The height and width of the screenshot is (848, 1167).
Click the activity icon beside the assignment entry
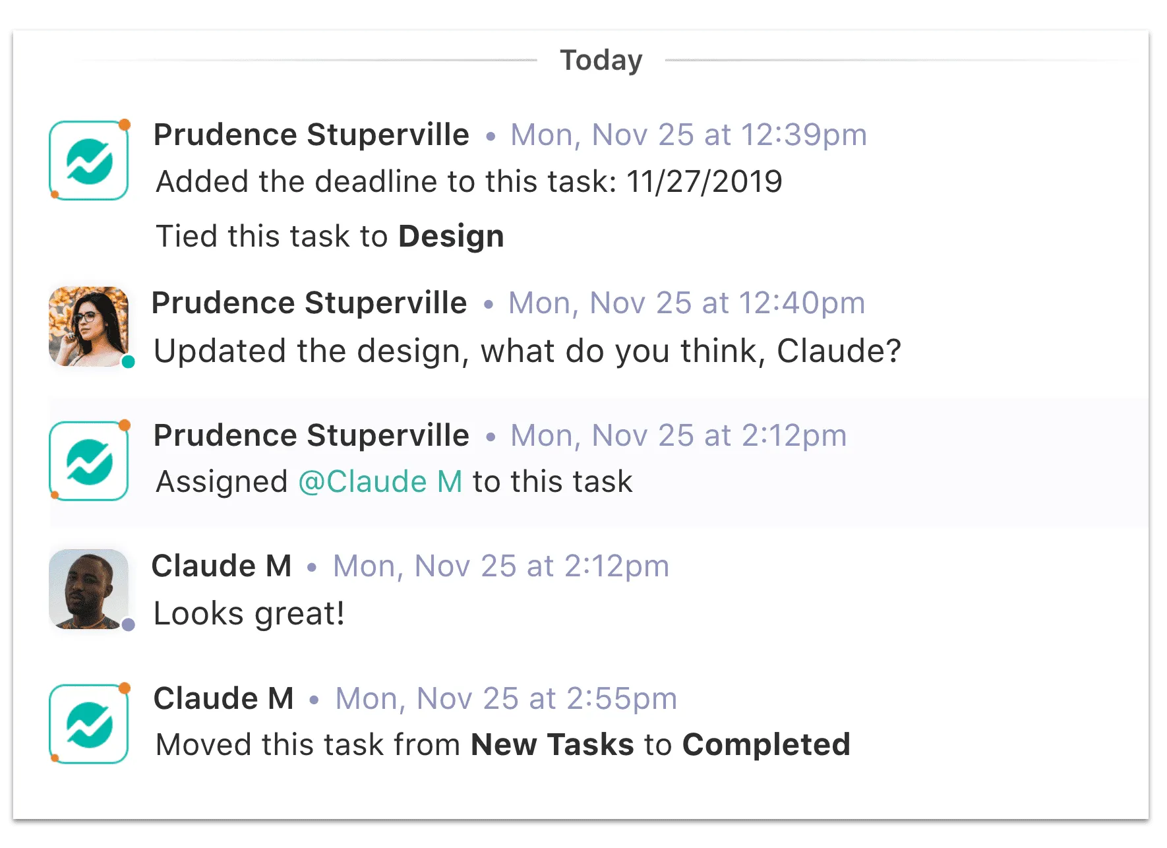[89, 461]
